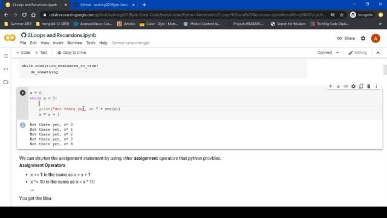Copy link to cell icon

346,86
